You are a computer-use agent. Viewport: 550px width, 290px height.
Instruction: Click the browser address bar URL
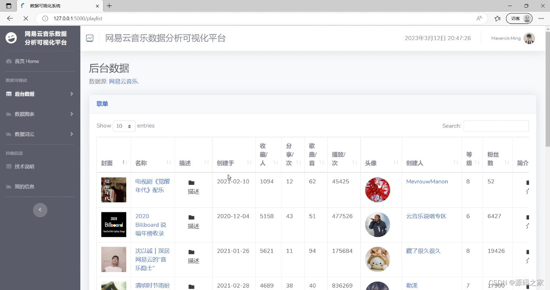[x=78, y=19]
